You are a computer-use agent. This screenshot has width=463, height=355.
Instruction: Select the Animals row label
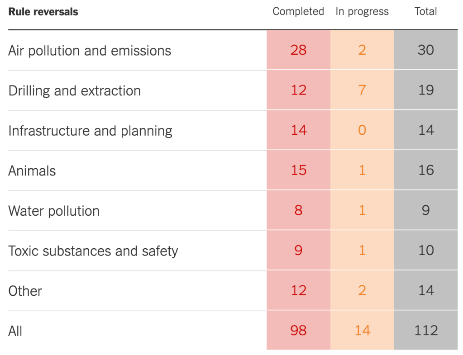(32, 171)
